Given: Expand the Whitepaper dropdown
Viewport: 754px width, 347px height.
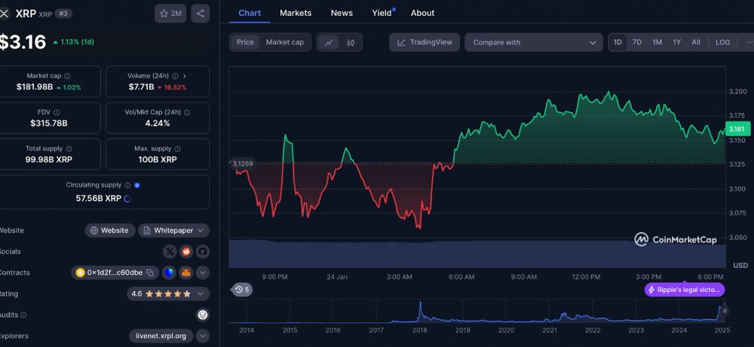Looking at the screenshot, I should pyautogui.click(x=173, y=230).
